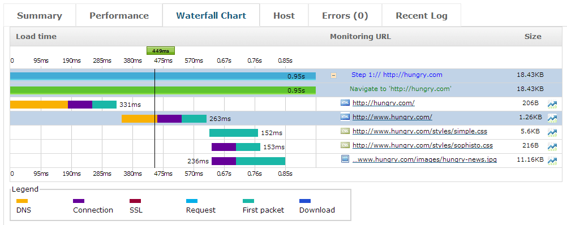Collapse the Step 1 hungry.com tree node
567x225 pixels.
coord(333,76)
